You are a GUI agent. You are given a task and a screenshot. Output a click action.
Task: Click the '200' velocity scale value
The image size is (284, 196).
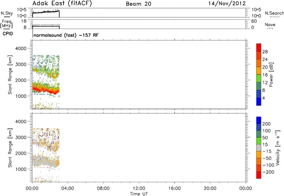[267, 124]
